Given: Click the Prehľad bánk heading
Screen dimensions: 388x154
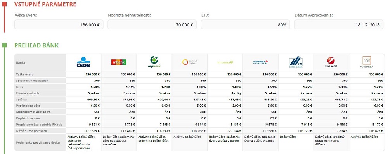Looking at the screenshot, I should 36,45.
